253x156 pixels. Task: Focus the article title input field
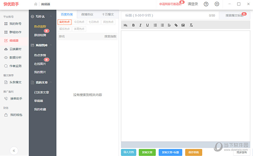click(x=170, y=16)
